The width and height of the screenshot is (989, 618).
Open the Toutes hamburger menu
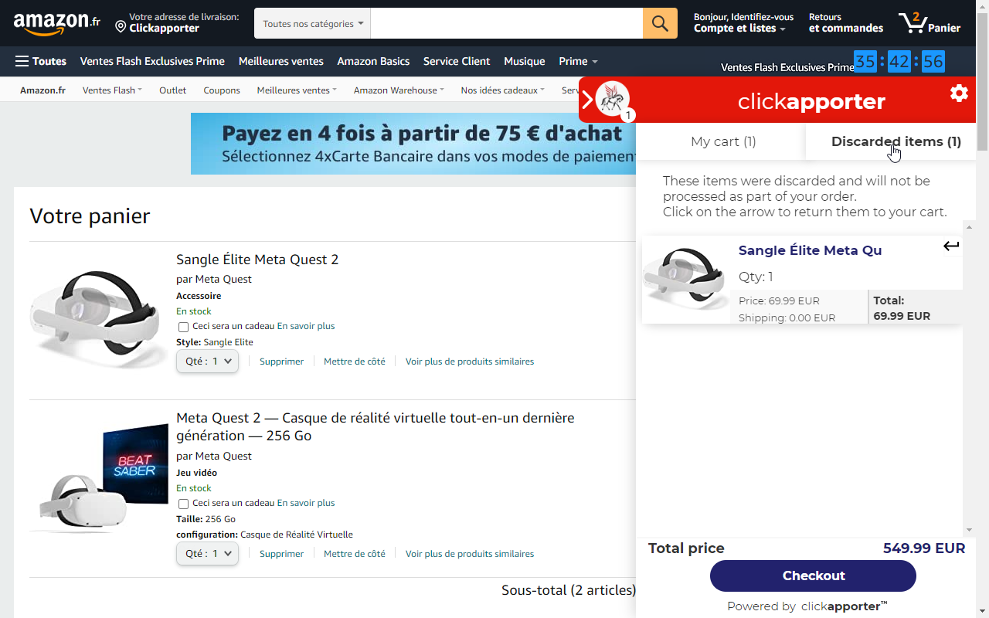coord(41,61)
